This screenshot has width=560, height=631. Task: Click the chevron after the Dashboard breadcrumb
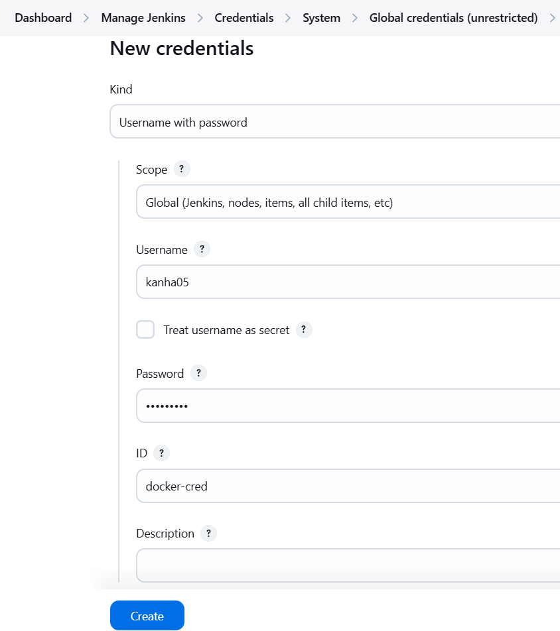click(86, 18)
